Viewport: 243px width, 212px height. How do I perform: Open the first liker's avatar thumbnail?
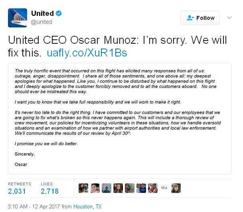click(x=83, y=188)
